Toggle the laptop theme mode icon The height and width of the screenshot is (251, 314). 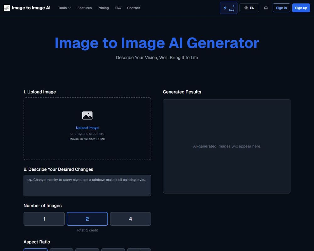pyautogui.click(x=266, y=8)
